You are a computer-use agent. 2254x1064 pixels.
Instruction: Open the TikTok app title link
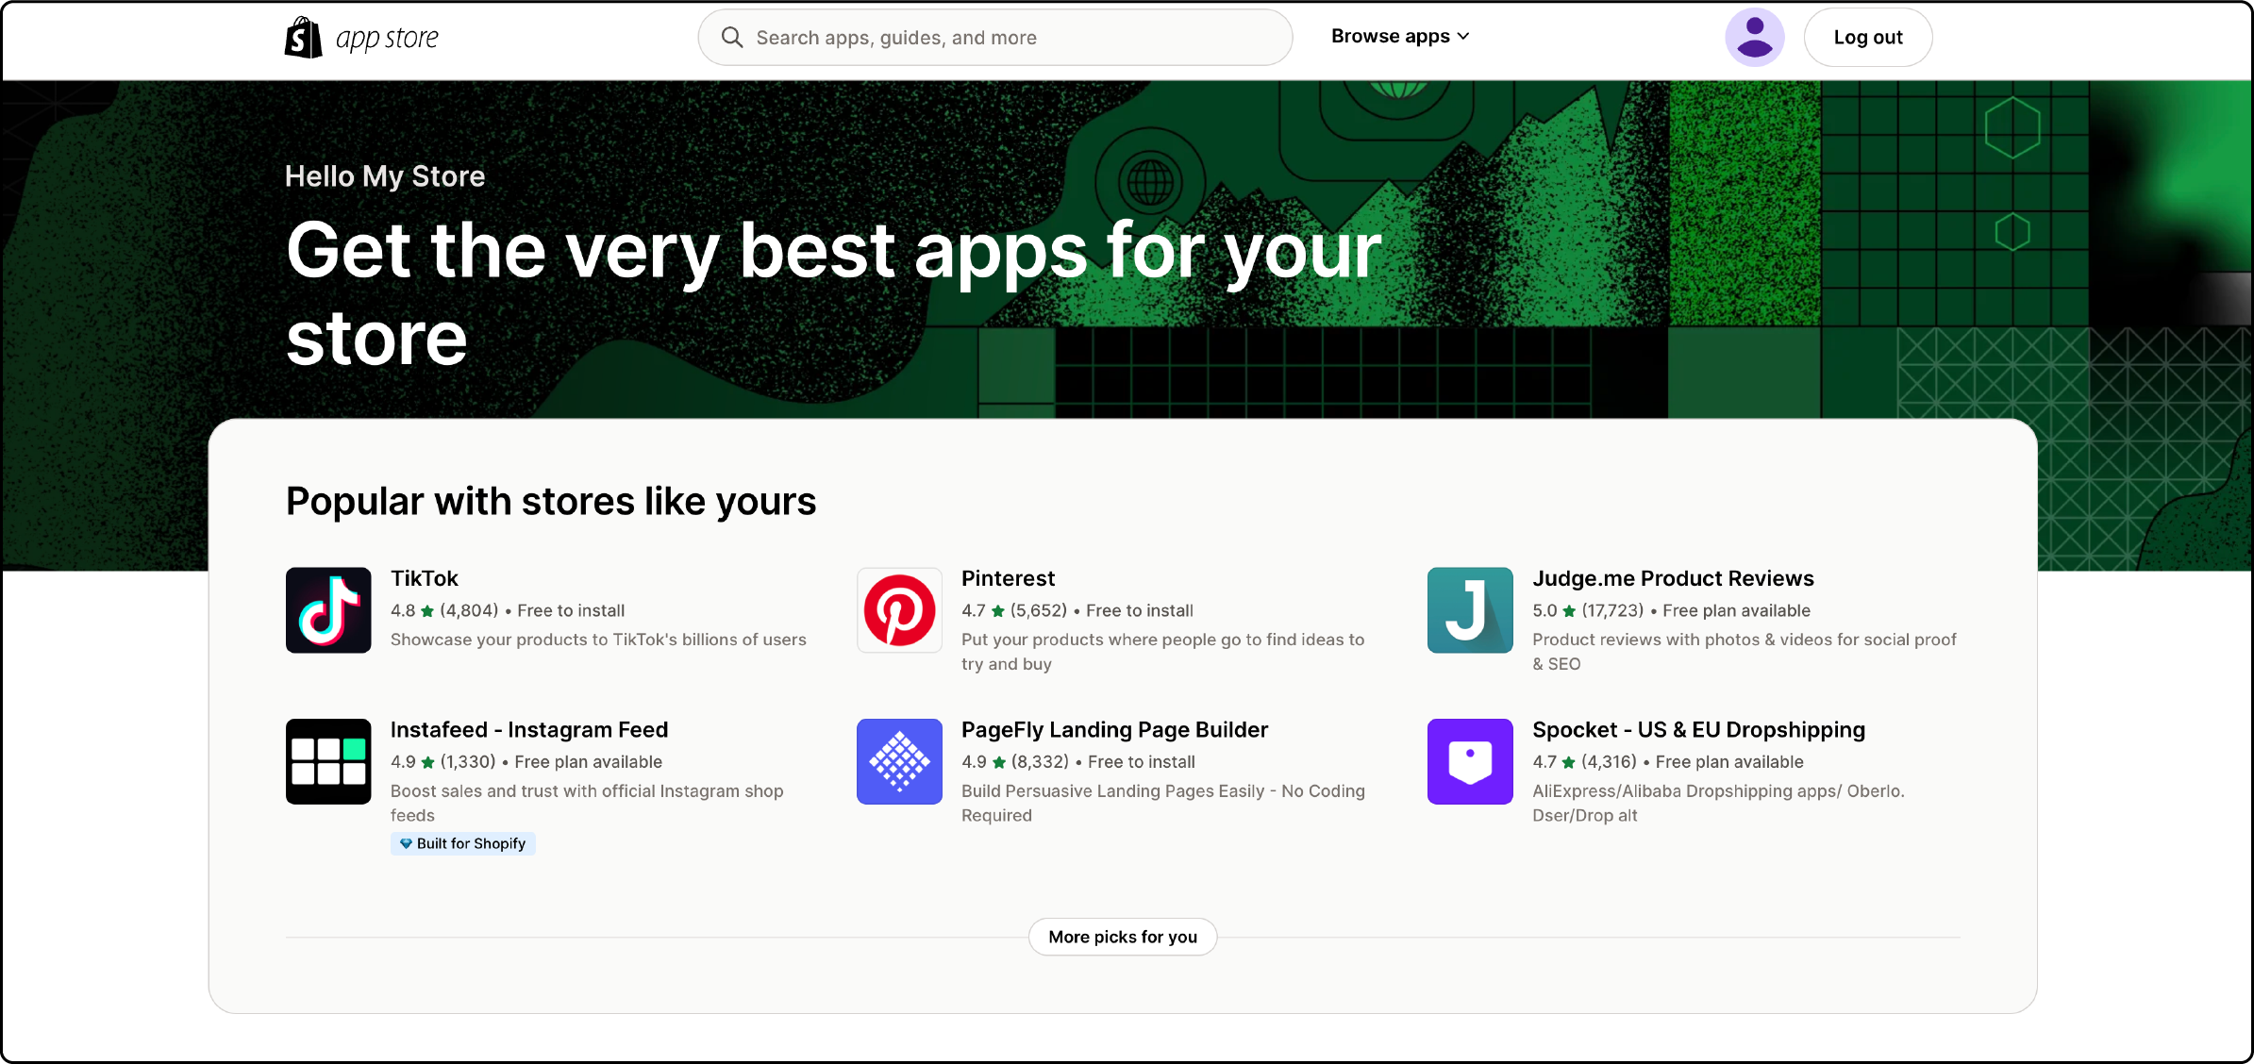pos(425,578)
